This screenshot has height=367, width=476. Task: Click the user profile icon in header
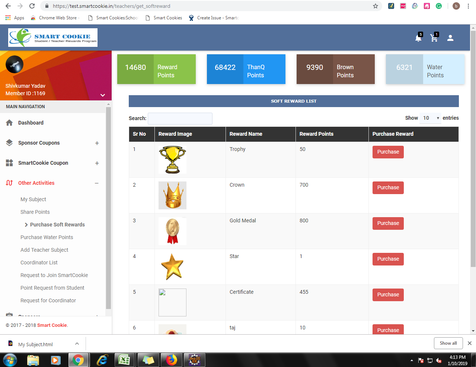pos(450,38)
